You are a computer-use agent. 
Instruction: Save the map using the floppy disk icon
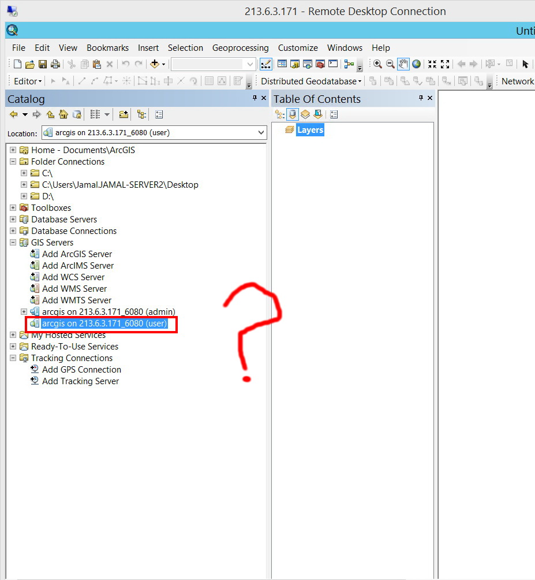click(x=43, y=64)
